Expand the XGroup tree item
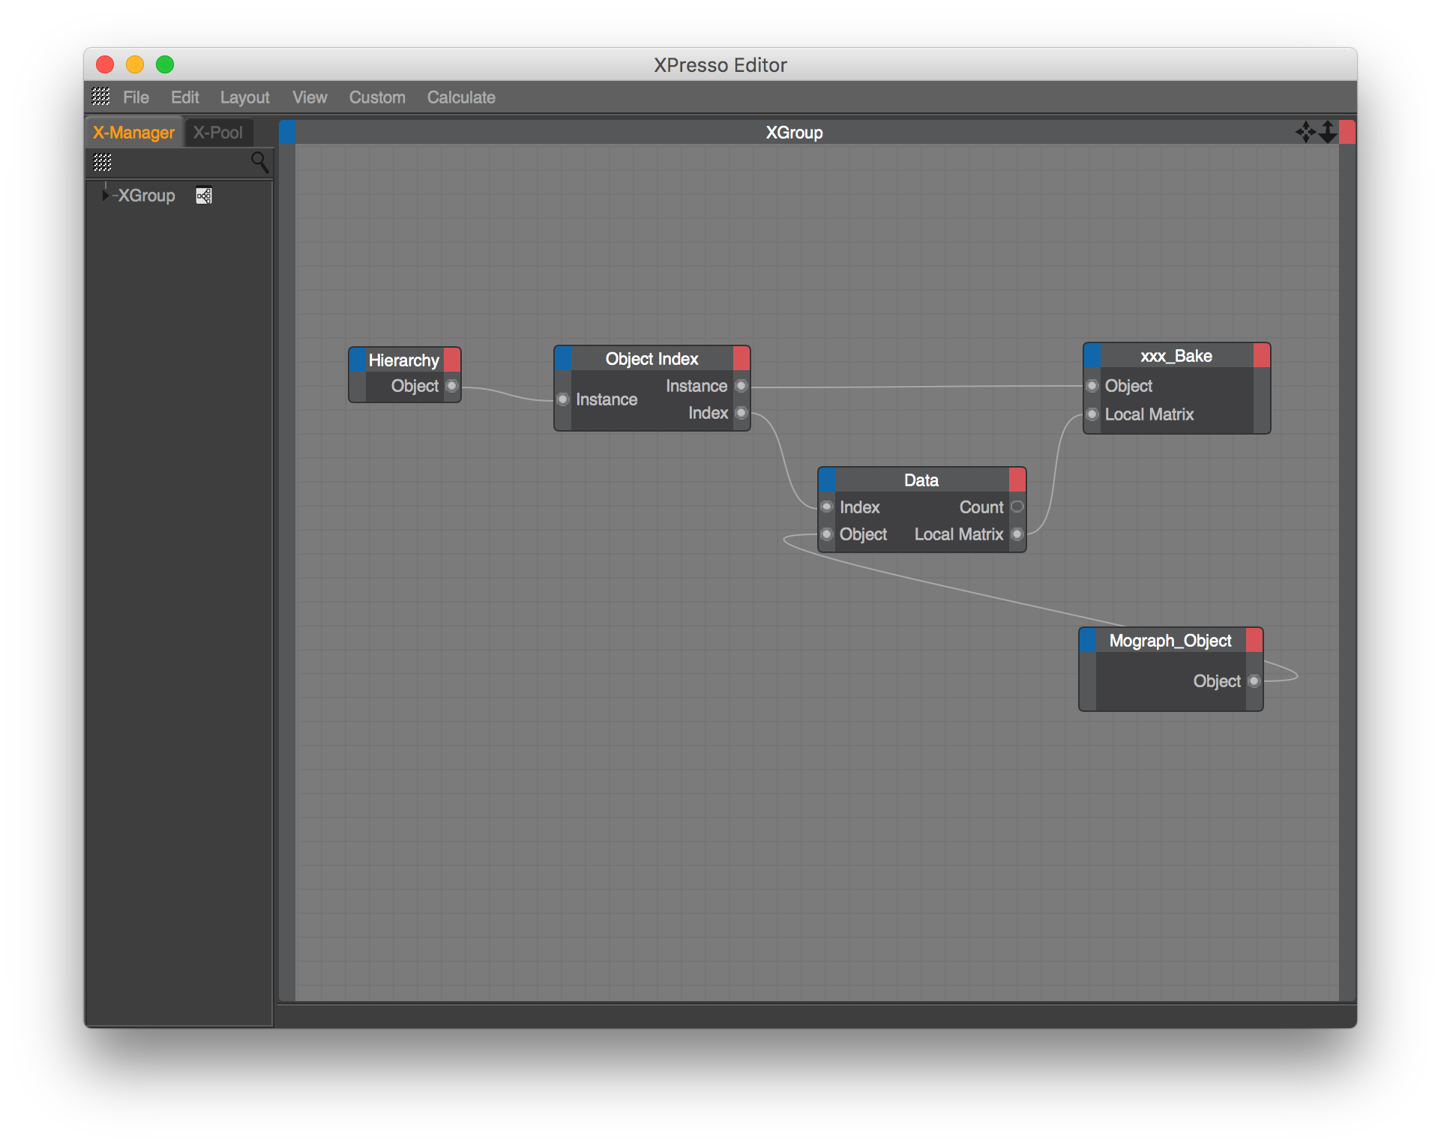Viewport: 1441px width, 1148px height. [x=105, y=196]
